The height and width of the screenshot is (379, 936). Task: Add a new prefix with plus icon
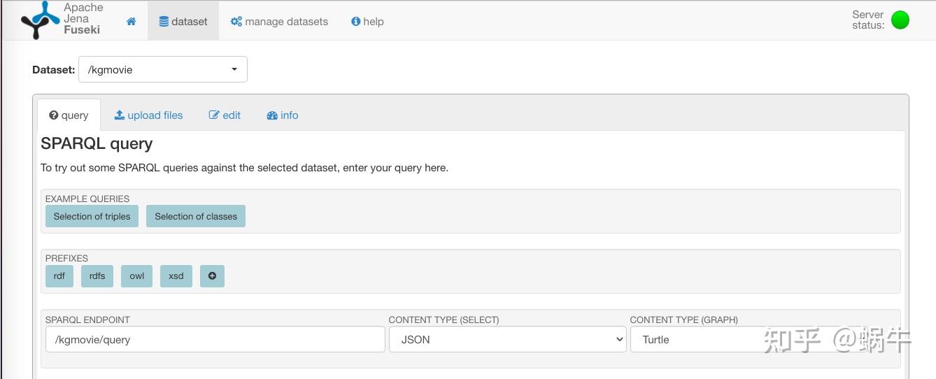[x=212, y=276]
